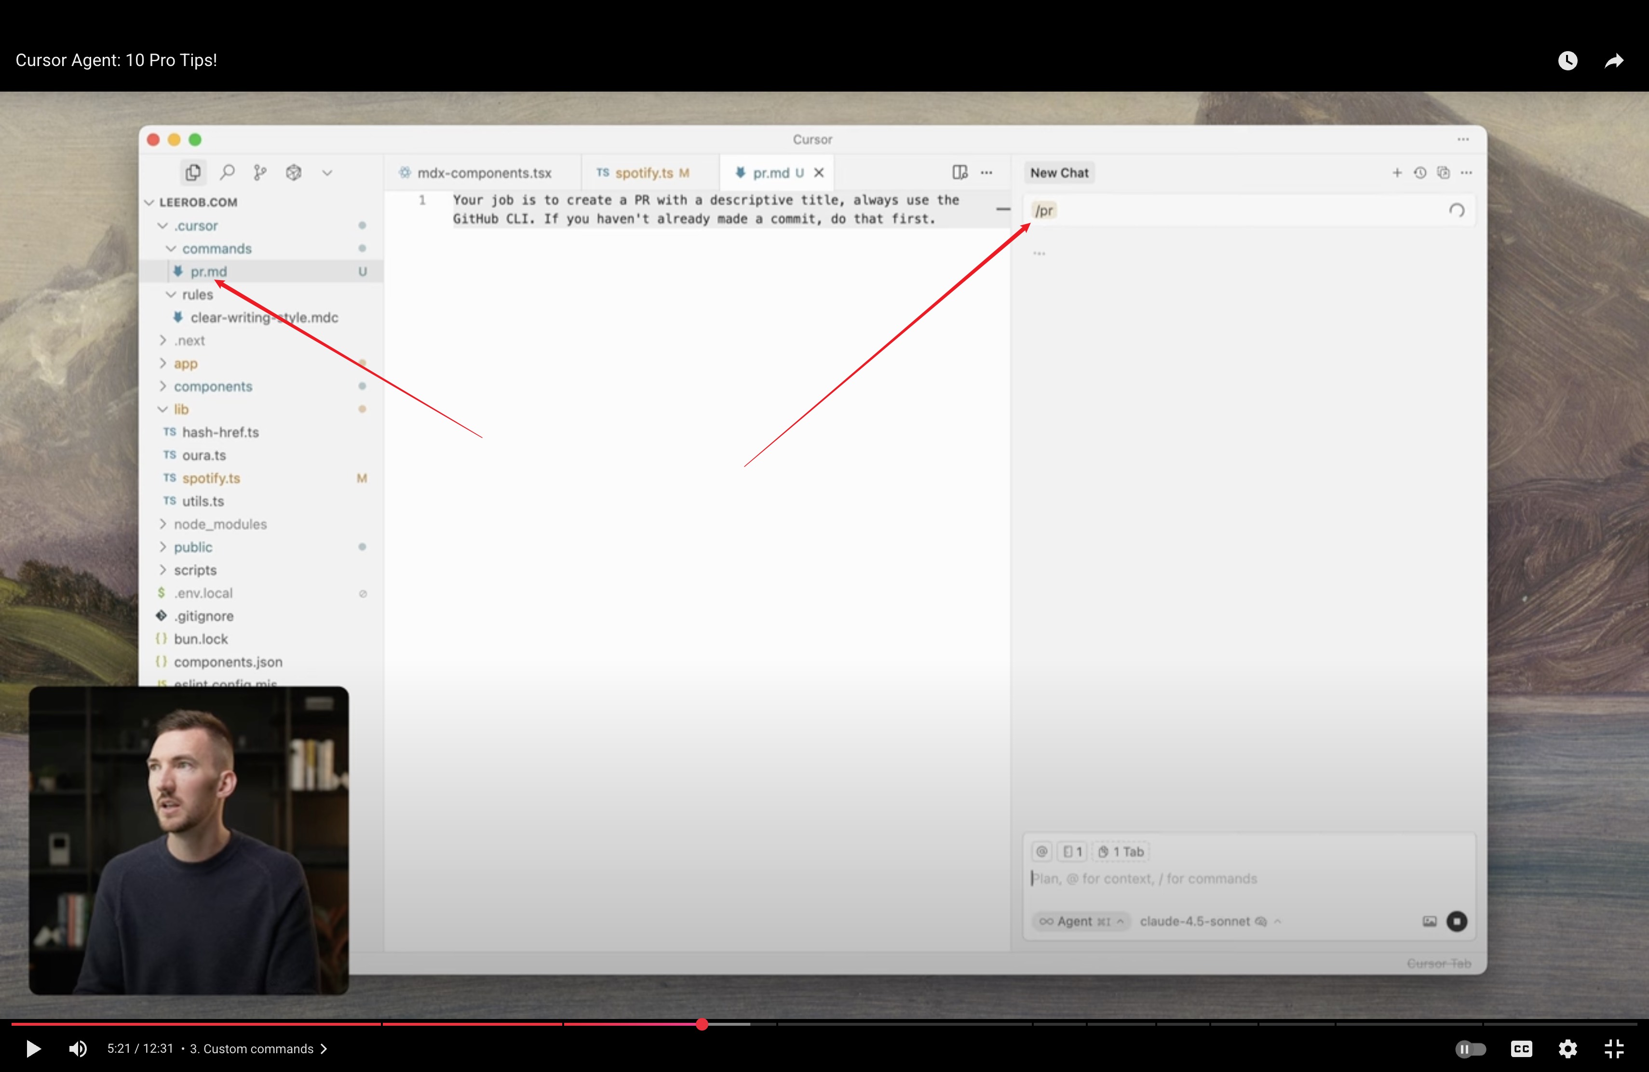1649x1072 pixels.
Task: Open the Agent mode selector
Action: (1081, 921)
